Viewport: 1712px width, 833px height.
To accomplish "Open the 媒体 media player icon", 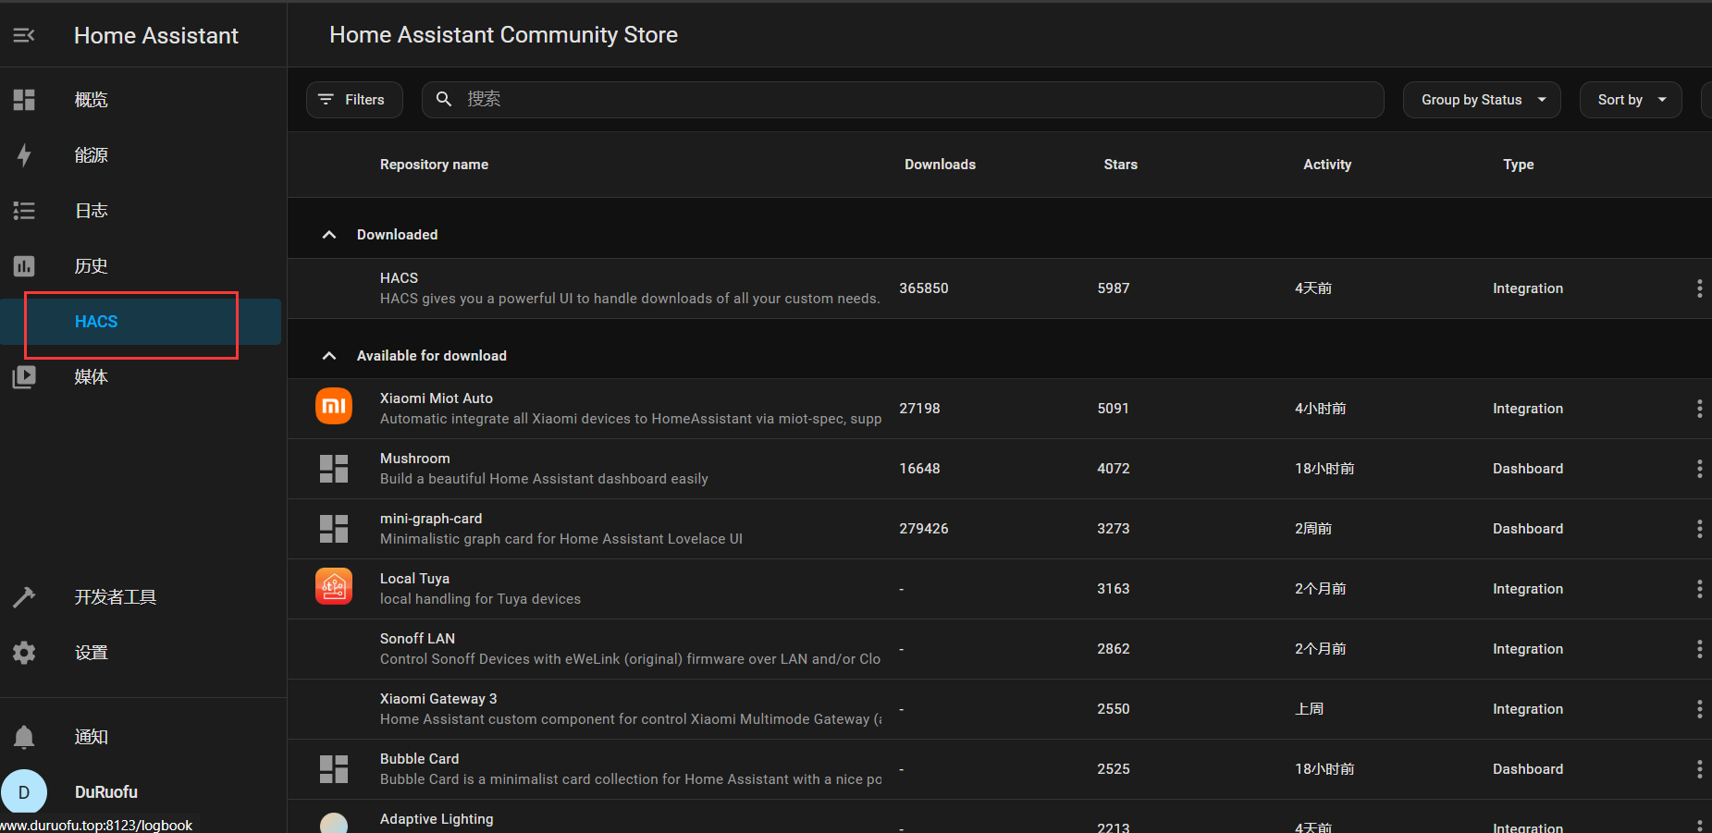I will [24, 377].
